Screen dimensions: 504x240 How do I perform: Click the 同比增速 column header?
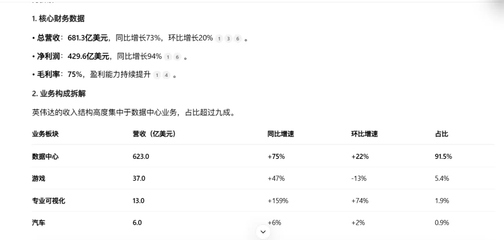pos(281,134)
